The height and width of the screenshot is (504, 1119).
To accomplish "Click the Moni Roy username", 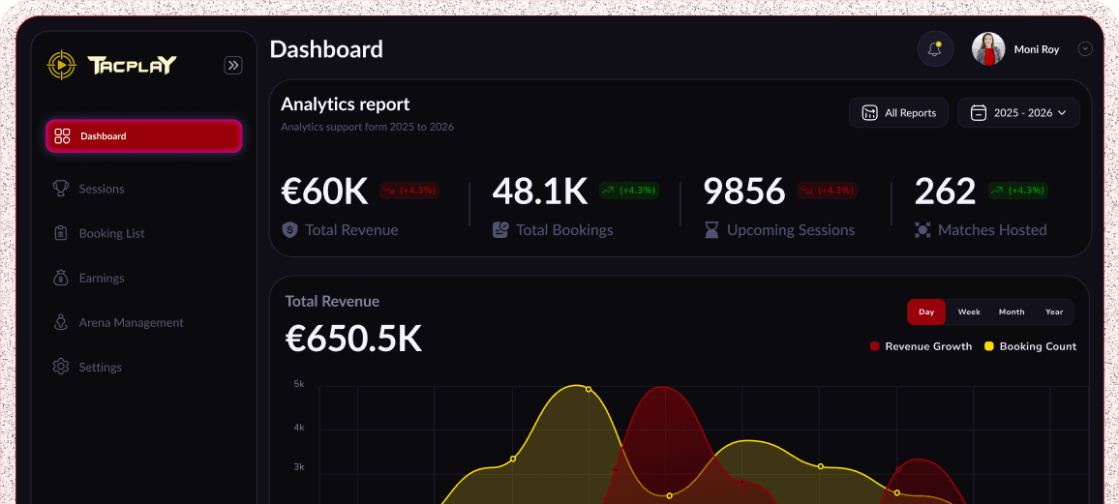I will 1036,50.
